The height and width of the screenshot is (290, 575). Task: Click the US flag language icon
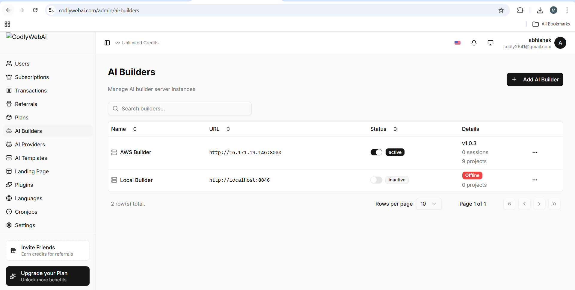[457, 43]
